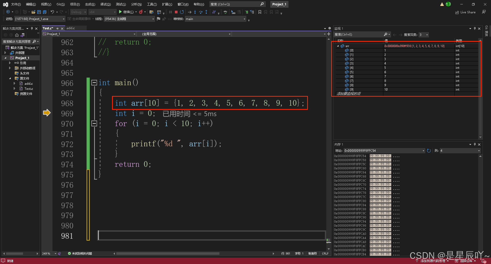Open the Git 更改 side tab
Viewport: 491px width, 264px height.
[x=486, y=31]
